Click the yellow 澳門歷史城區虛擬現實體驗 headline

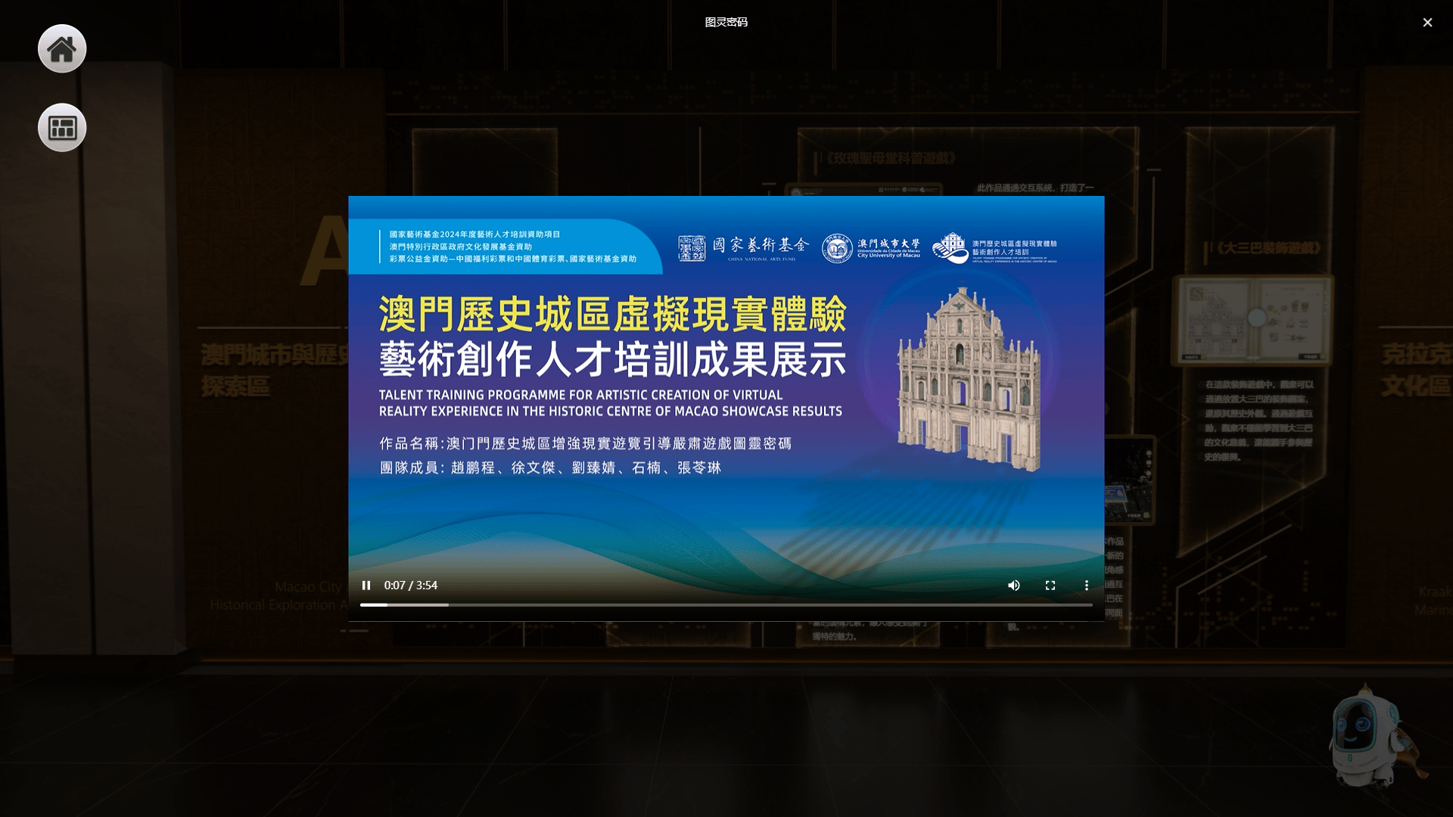pos(611,314)
